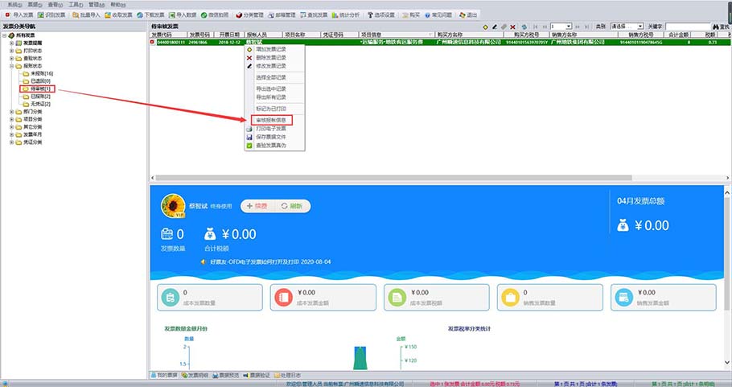Expand the 凭证分类 tree node

tap(12, 142)
